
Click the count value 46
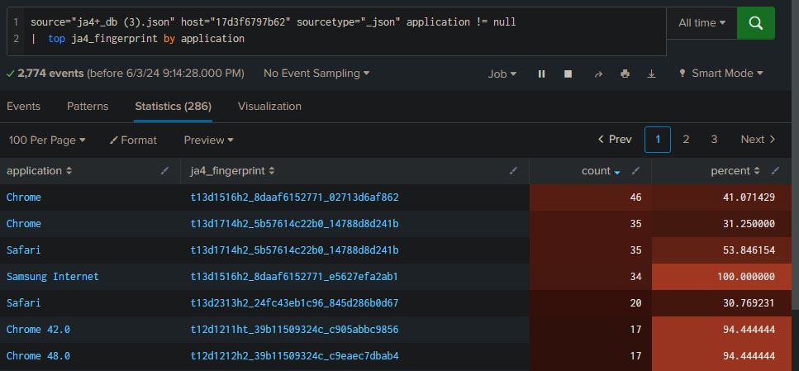[x=635, y=197]
